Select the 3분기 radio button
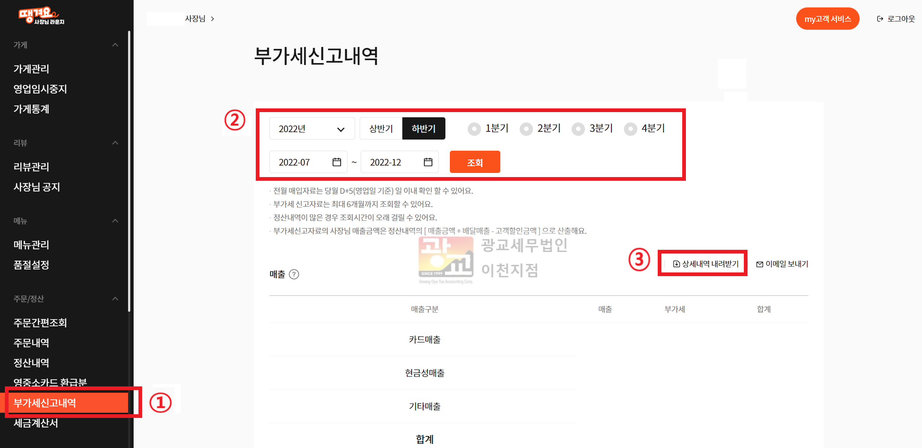922x448 pixels. [x=578, y=129]
